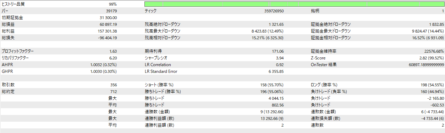The height and width of the screenshot is (133, 445).
Task: Click the value 8 423.83 (12.49%)
Action: pyautogui.click(x=267, y=31)
